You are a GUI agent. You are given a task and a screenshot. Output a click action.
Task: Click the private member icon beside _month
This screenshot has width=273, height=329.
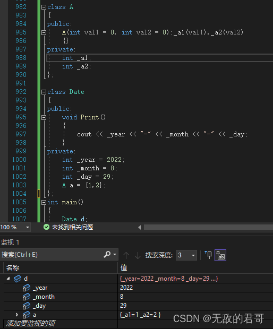27,297
